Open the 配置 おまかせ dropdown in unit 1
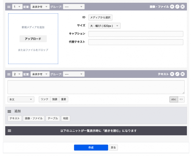This screenshot has width=191, height=156. click(40, 7)
